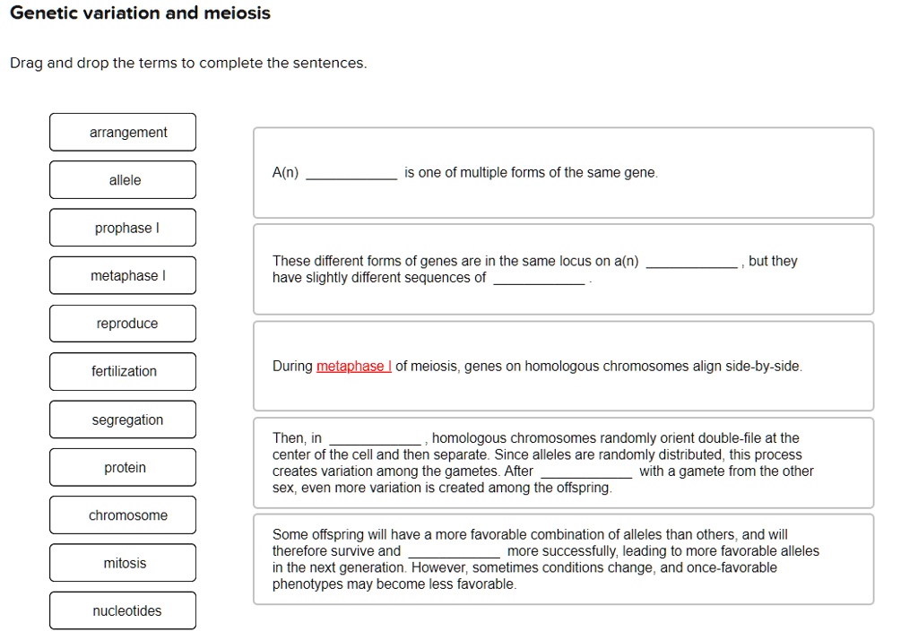Click the blank following the word After
The image size is (918, 640).
[585, 471]
